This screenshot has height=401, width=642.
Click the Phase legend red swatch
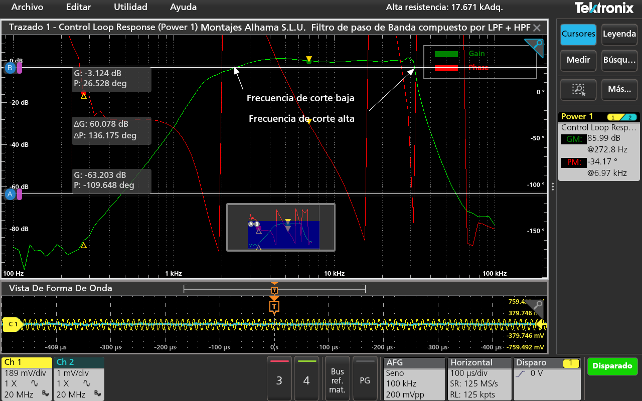point(446,68)
